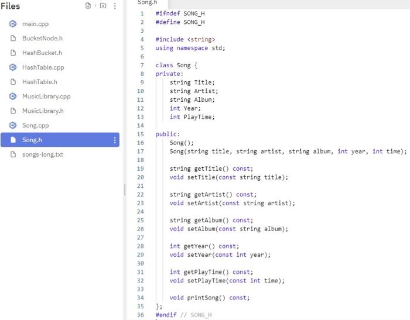Screen dimensions: 410x320
Task: Click 'using namespace std;' line
Action: (x=190, y=48)
